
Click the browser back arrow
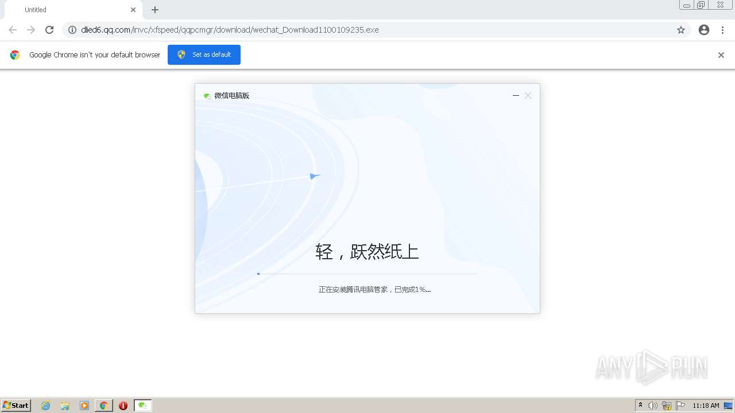(13, 30)
